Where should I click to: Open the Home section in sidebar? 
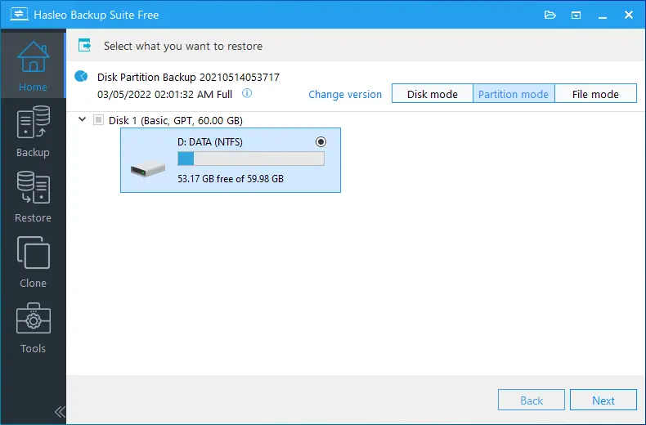[x=33, y=64]
